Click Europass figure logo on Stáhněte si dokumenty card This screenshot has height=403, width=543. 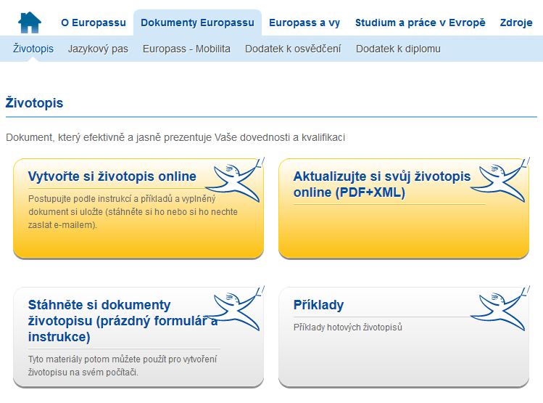click(x=236, y=309)
